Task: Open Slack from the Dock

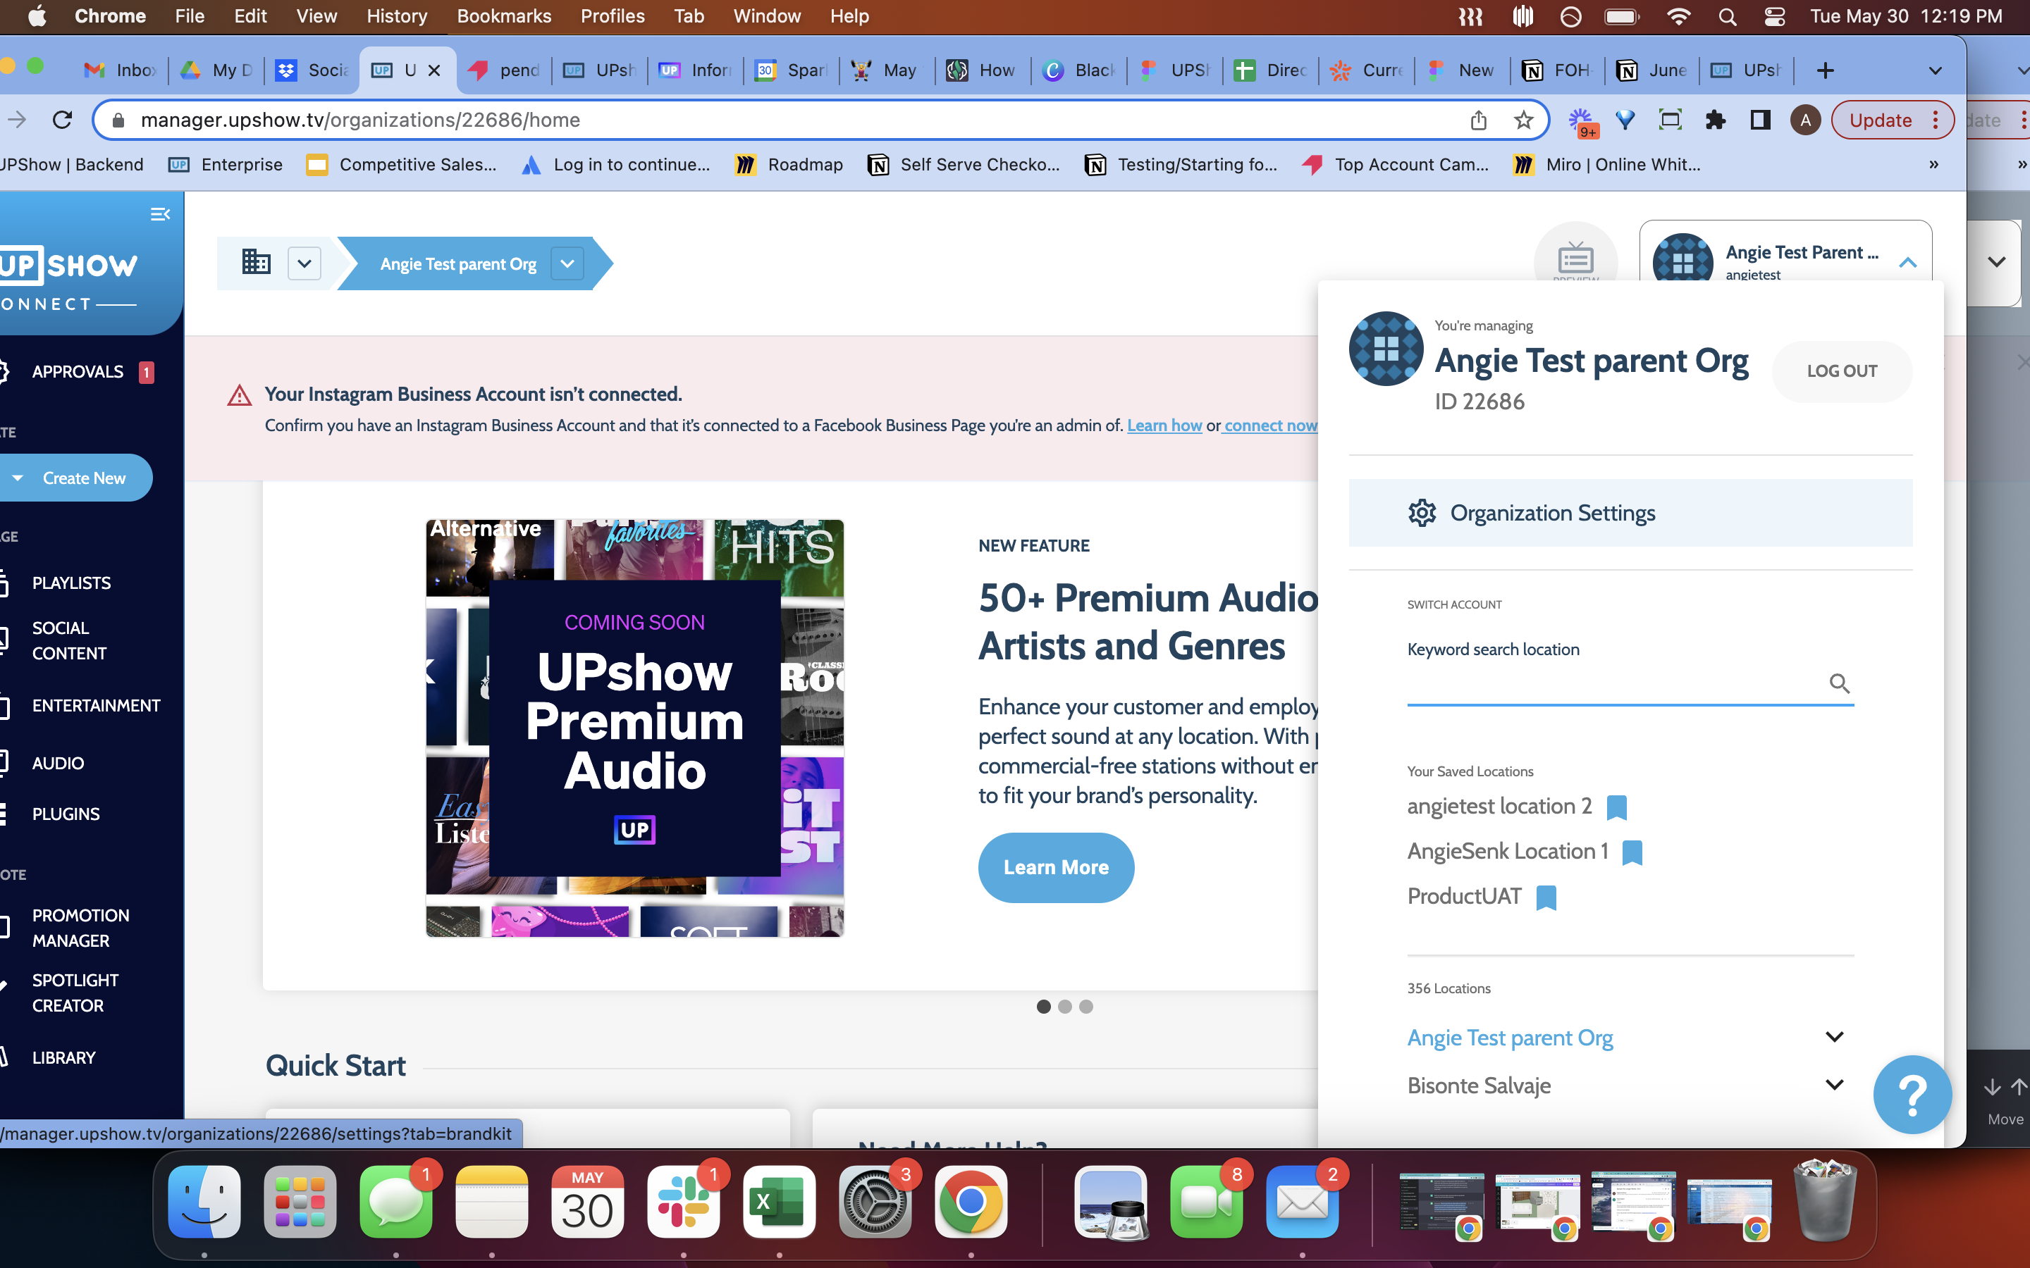Action: pyautogui.click(x=683, y=1201)
